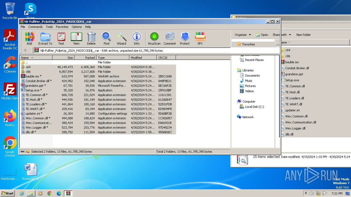Click the Extract To toolbar icon
This screenshot has width=351, height=197.
45,39
